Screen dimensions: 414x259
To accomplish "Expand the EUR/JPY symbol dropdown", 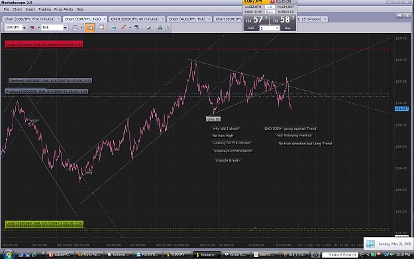I will 24,27.
